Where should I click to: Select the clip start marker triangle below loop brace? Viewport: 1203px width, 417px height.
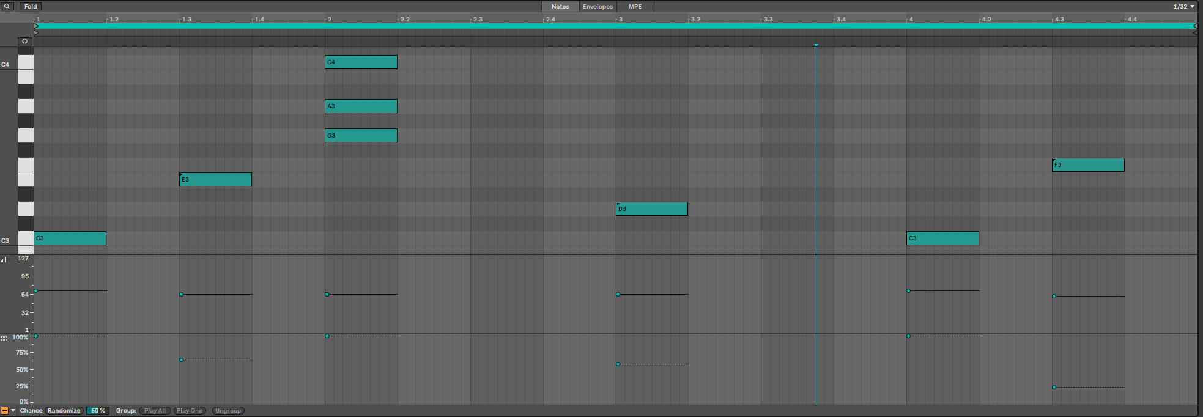tap(36, 33)
